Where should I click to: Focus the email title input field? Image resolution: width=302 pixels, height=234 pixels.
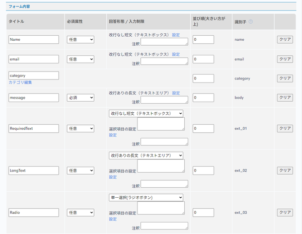point(34,59)
